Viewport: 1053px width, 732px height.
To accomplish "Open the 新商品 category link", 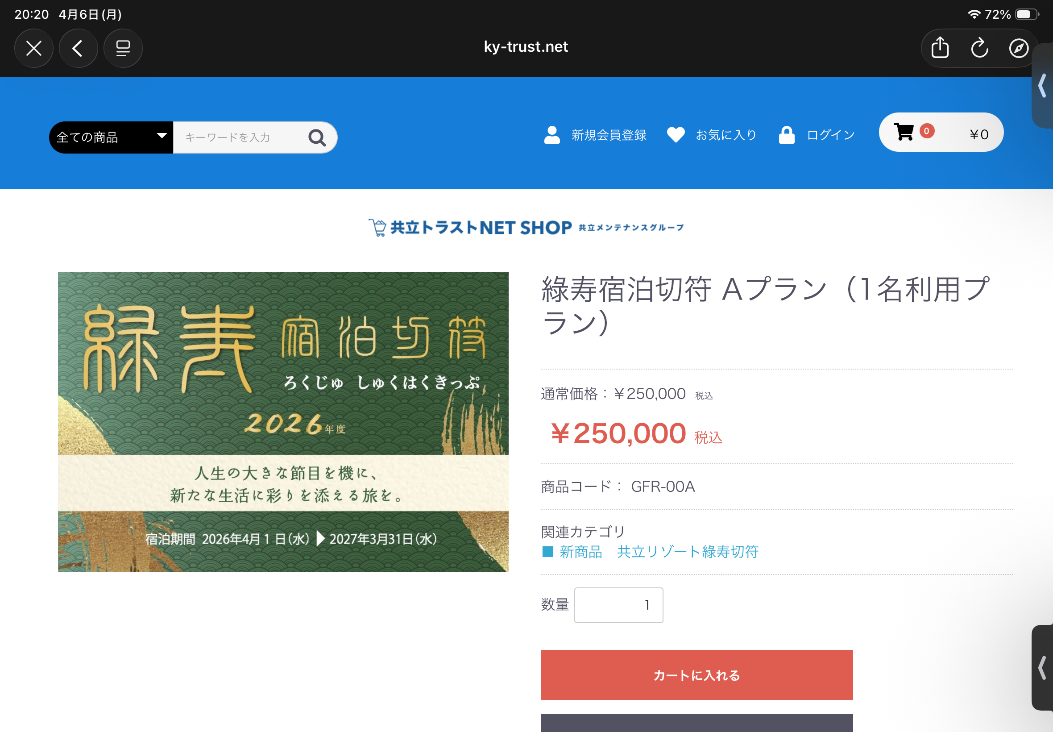I will tap(580, 552).
